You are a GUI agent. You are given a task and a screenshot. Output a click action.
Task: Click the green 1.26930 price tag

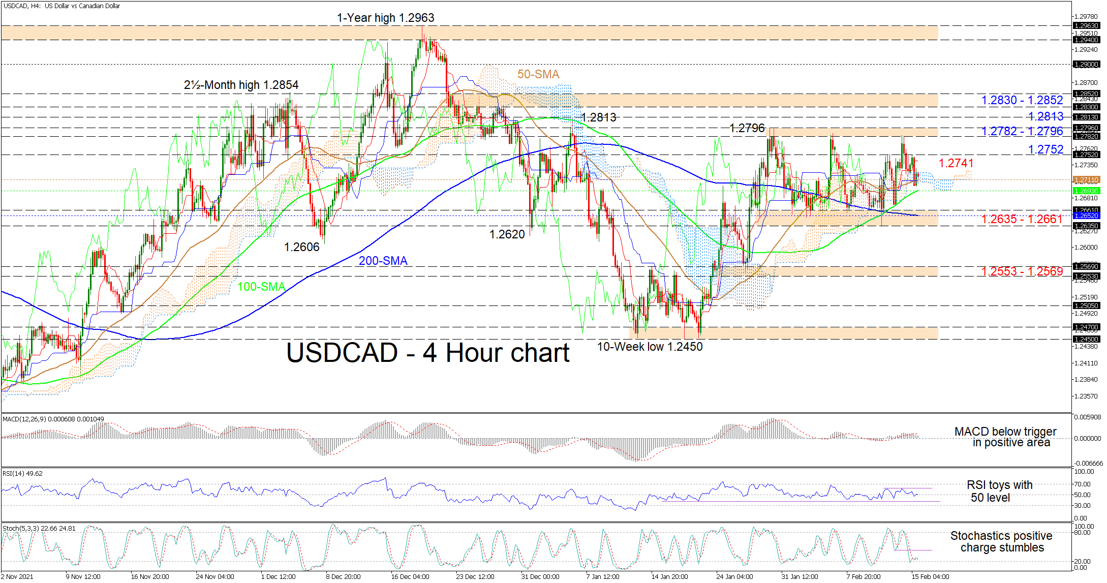1086,191
